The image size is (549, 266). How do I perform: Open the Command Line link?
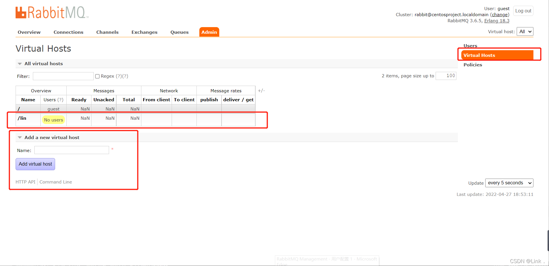[x=56, y=182]
